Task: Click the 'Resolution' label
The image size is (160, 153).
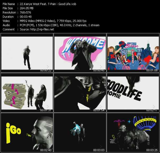Action: point(9,12)
